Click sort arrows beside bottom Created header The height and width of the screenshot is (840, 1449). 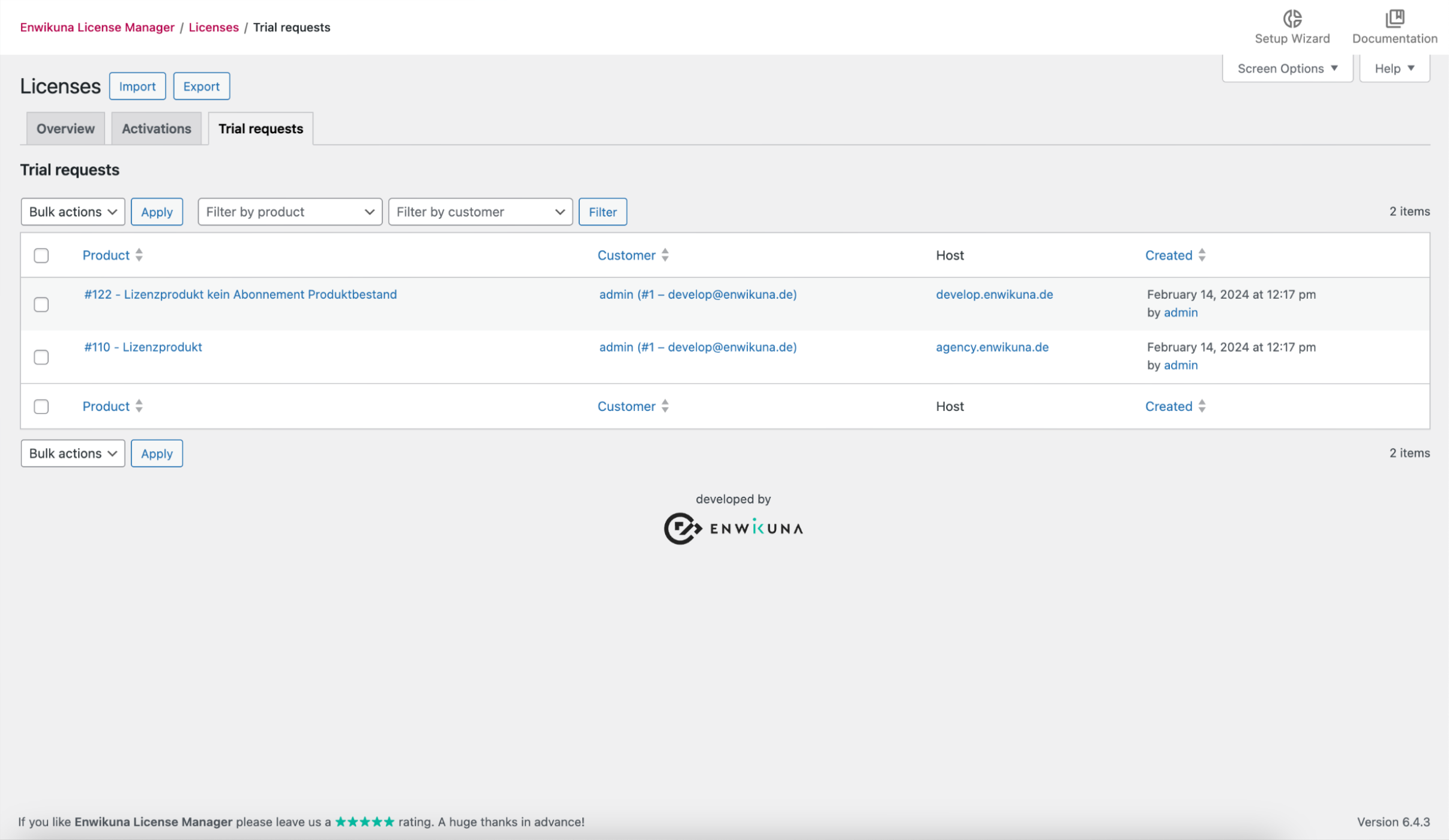coord(1202,406)
